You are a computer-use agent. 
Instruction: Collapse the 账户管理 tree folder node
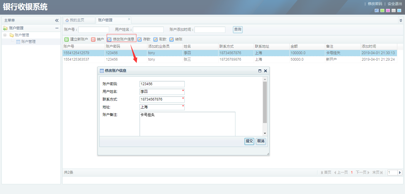coord(5,35)
